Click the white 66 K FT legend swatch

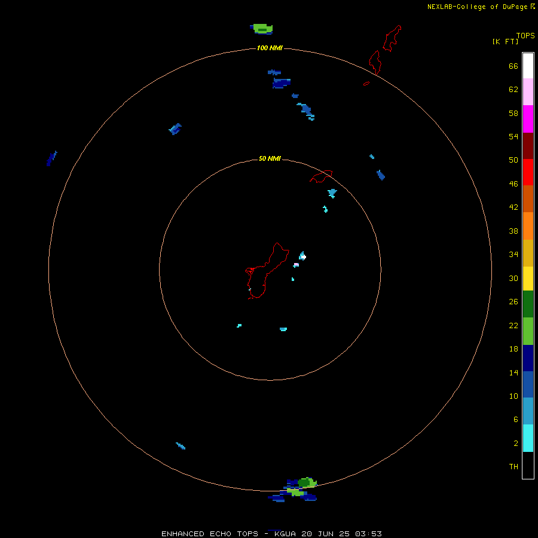[x=528, y=66]
